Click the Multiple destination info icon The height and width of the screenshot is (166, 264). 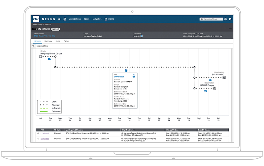pyautogui.click(x=142, y=36)
